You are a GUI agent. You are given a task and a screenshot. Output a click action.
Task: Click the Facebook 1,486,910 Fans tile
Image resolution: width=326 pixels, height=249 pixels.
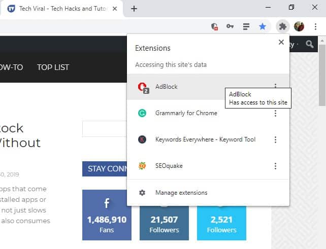[107, 215]
